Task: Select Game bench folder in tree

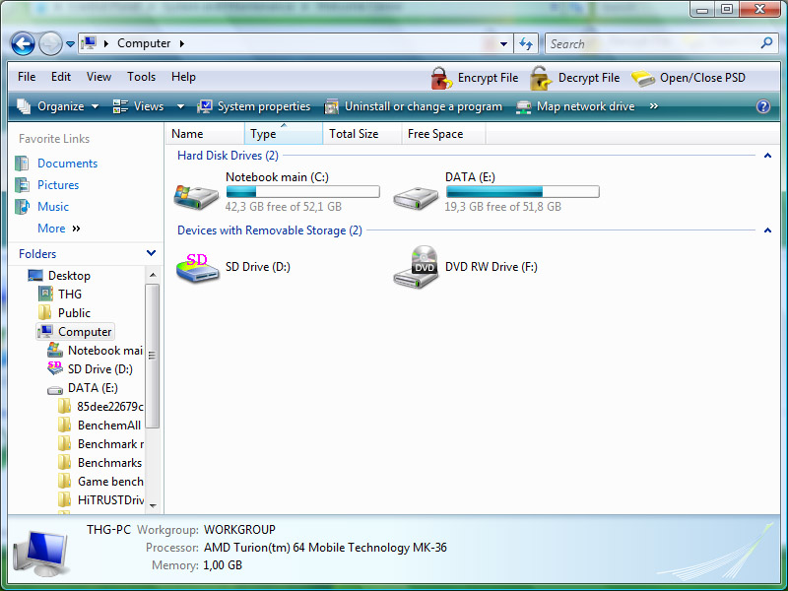Action: [x=110, y=482]
